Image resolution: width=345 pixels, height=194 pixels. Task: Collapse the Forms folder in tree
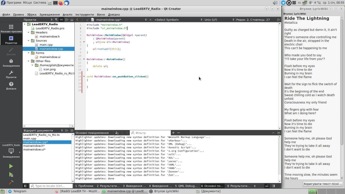29,53
